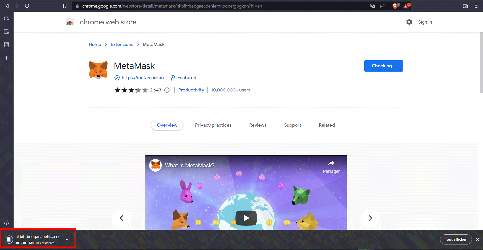The height and width of the screenshot is (250, 483).
Task: Click the share icon in the address bar
Action: (383, 6)
